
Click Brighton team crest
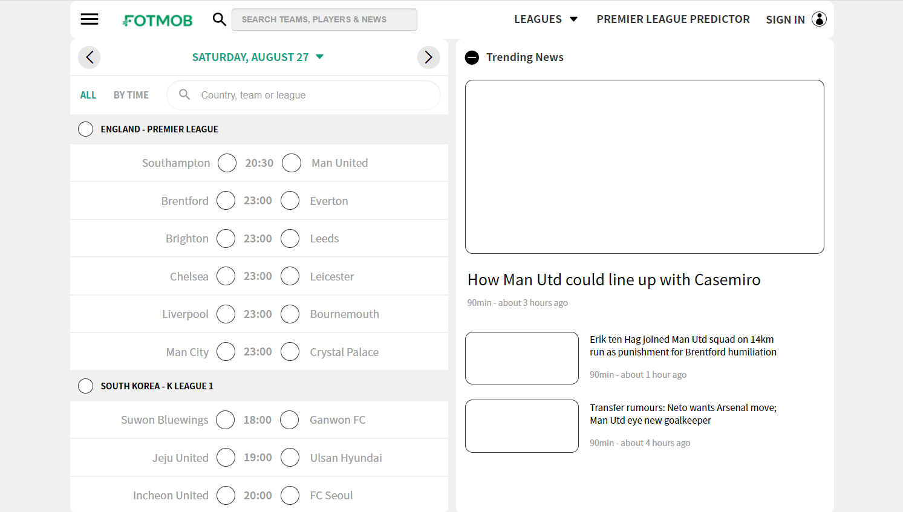pyautogui.click(x=226, y=239)
